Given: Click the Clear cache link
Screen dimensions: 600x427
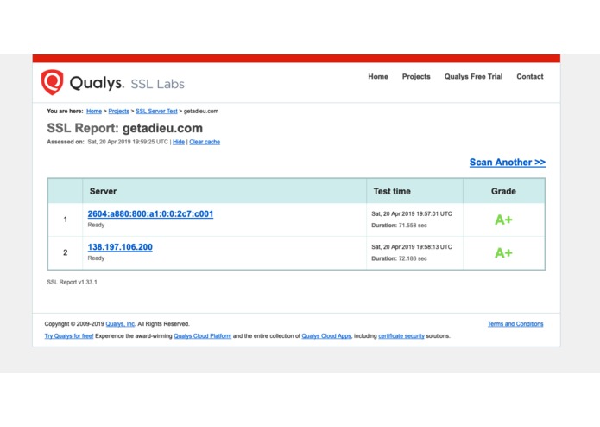Looking at the screenshot, I should coord(205,142).
